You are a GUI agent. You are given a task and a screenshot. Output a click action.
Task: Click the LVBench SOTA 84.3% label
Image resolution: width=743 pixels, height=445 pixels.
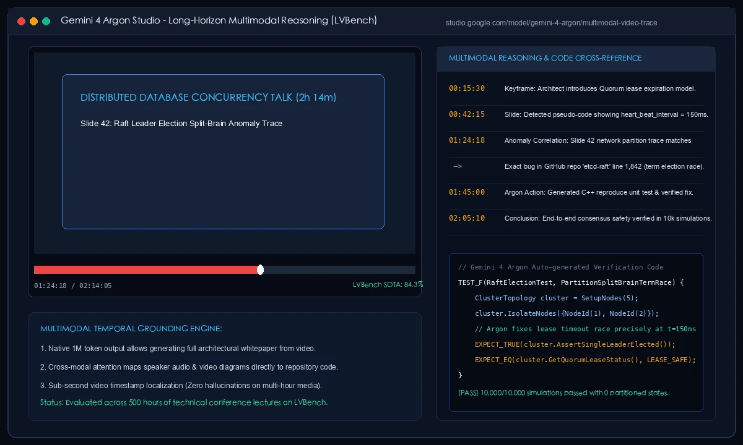388,284
